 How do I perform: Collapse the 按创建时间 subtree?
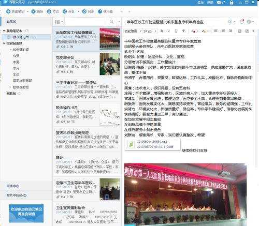[x=10, y=50]
